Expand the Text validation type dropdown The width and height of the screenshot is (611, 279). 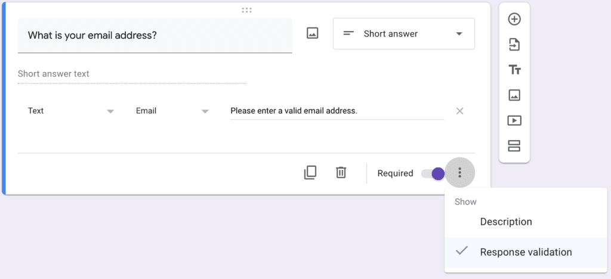tap(70, 111)
